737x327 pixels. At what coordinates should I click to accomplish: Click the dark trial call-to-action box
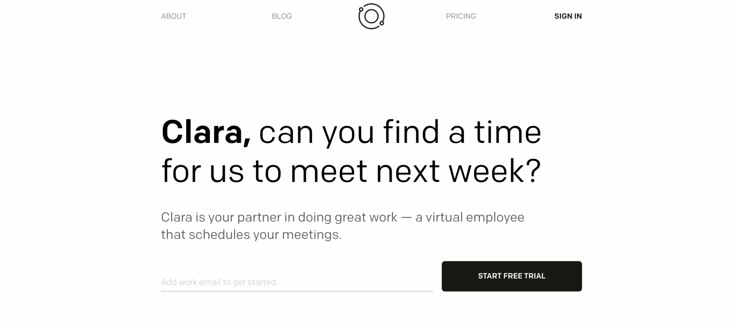511,276
